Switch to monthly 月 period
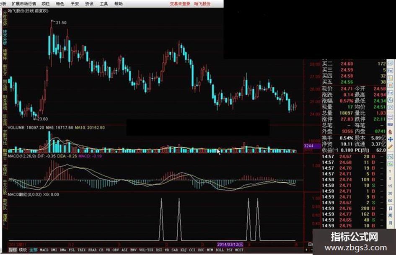Viewport: 396px width, 255px height. 391,223
